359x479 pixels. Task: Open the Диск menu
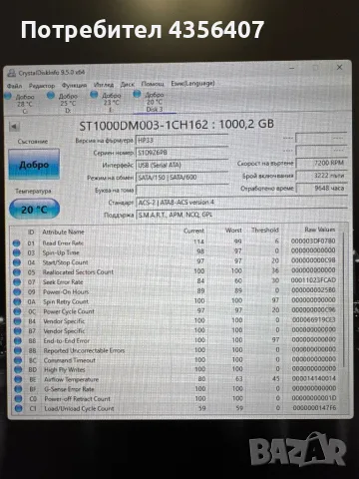coord(128,84)
